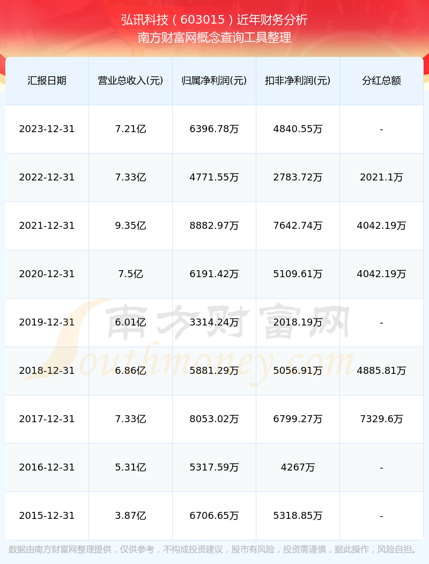Click the 2023-12-31 date cell

47,129
